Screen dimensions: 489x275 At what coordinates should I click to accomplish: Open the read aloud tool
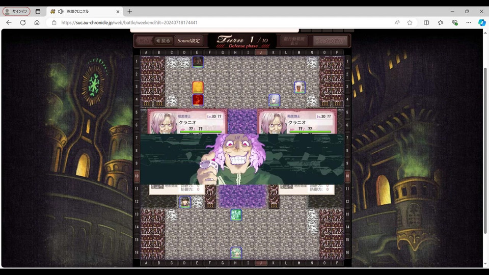397,22
